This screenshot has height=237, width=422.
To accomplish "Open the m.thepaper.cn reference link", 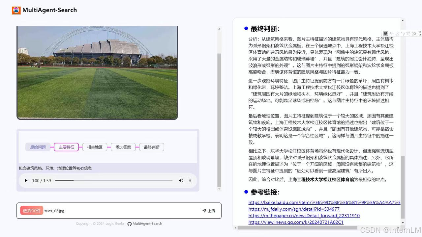I will [x=304, y=216].
